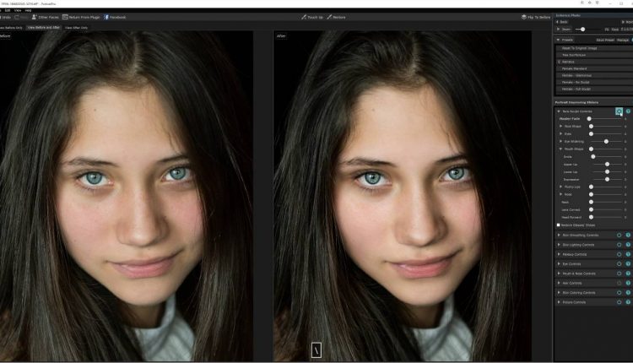Switch to View After Only tab
The height and width of the screenshot is (363, 633).
76,28
